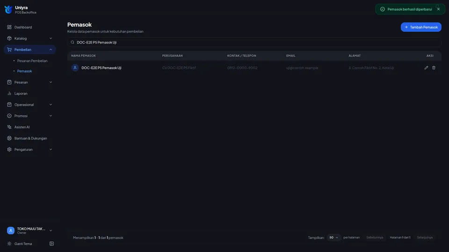Edit supplier DOC-E2E P5 Pemasok Uji pencil icon
The height and width of the screenshot is (252, 449).
click(x=426, y=68)
